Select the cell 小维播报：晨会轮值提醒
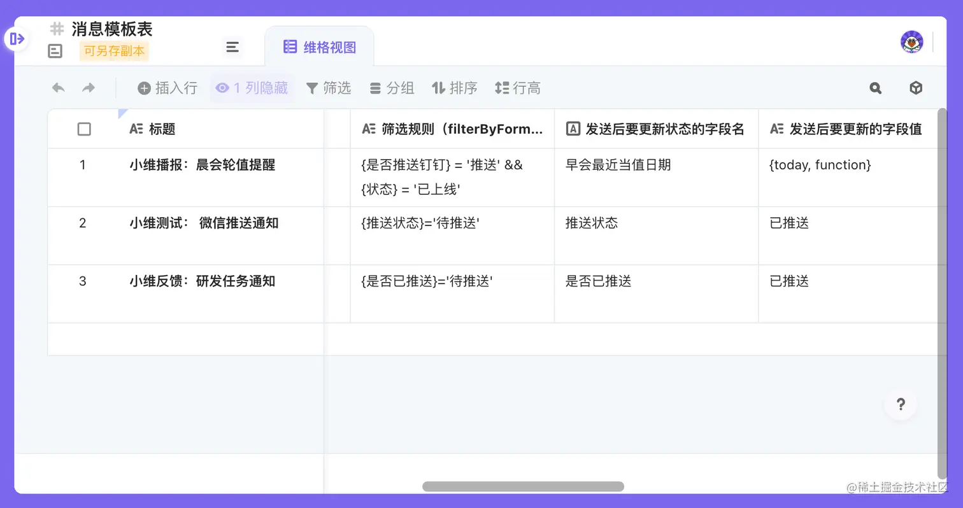 pyautogui.click(x=221, y=178)
